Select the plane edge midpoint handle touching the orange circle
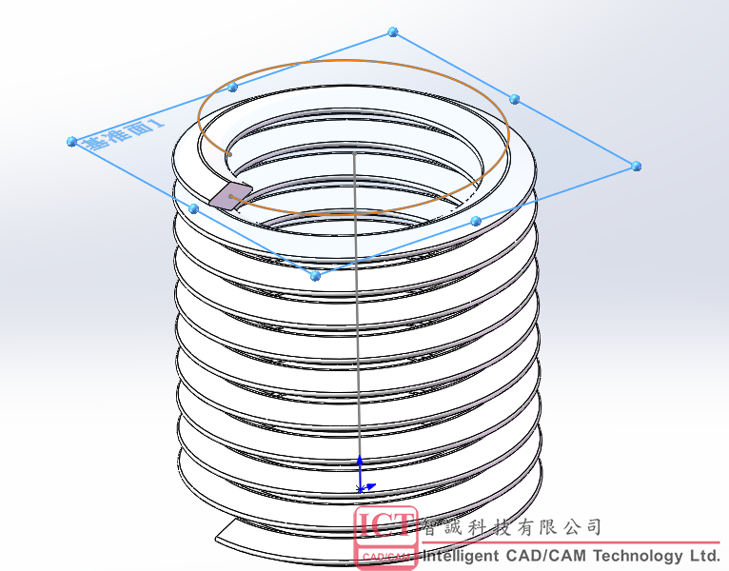The image size is (729, 571). [233, 87]
